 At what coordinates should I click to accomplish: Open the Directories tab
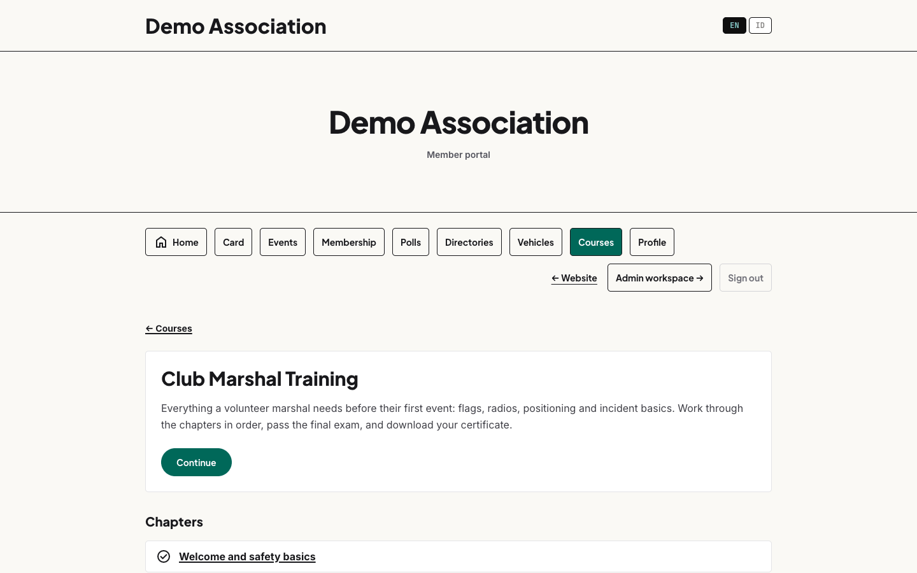[x=469, y=242]
